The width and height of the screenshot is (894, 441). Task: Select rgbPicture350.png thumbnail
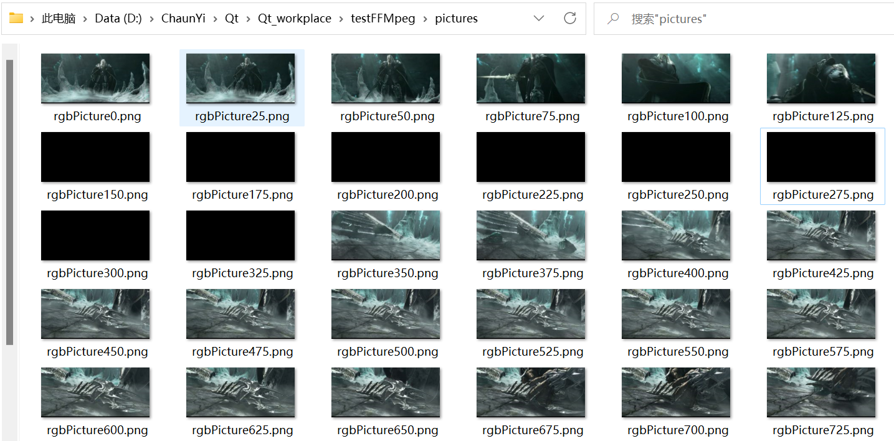click(x=386, y=235)
